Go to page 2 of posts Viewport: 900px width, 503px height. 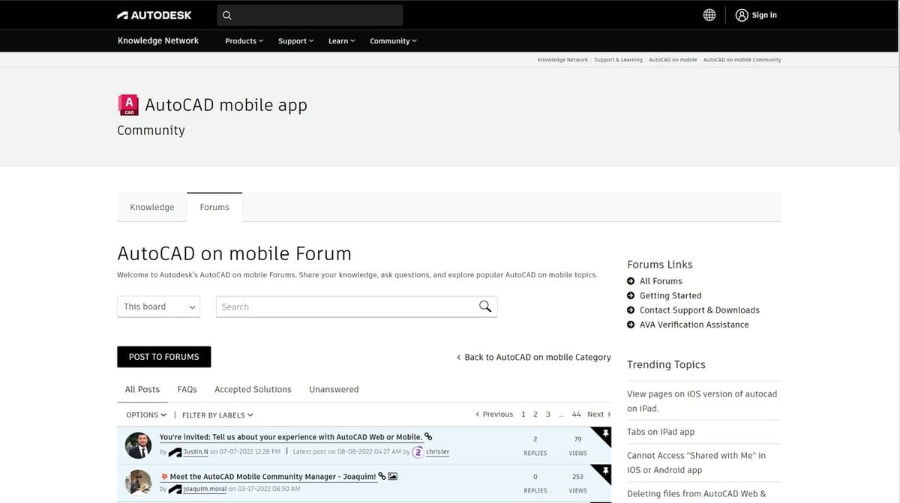[535, 414]
